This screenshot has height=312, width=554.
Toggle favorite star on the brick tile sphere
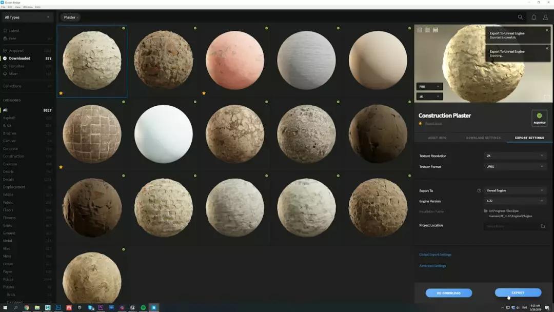point(61,167)
